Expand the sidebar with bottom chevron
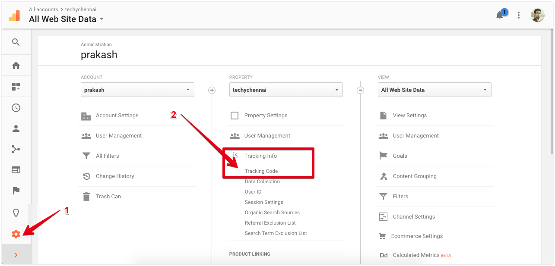Image resolution: width=555 pixels, height=266 pixels. (x=16, y=255)
